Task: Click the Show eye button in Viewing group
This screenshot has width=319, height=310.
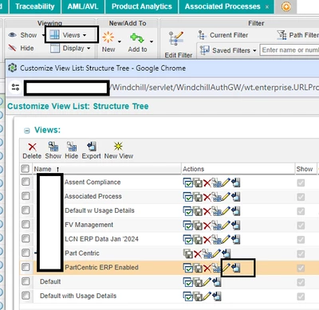Action: point(22,35)
